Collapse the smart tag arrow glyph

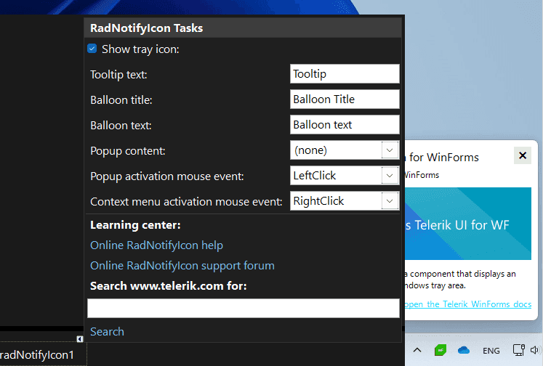[80, 339]
